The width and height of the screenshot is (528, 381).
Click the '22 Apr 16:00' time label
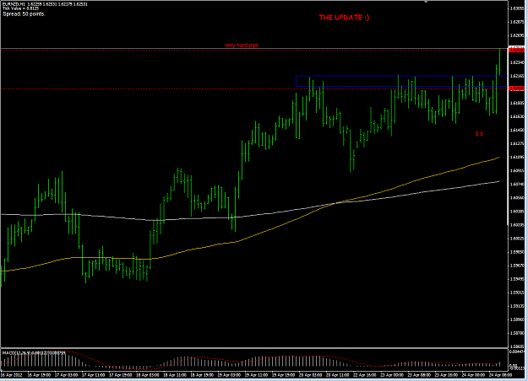coord(365,375)
